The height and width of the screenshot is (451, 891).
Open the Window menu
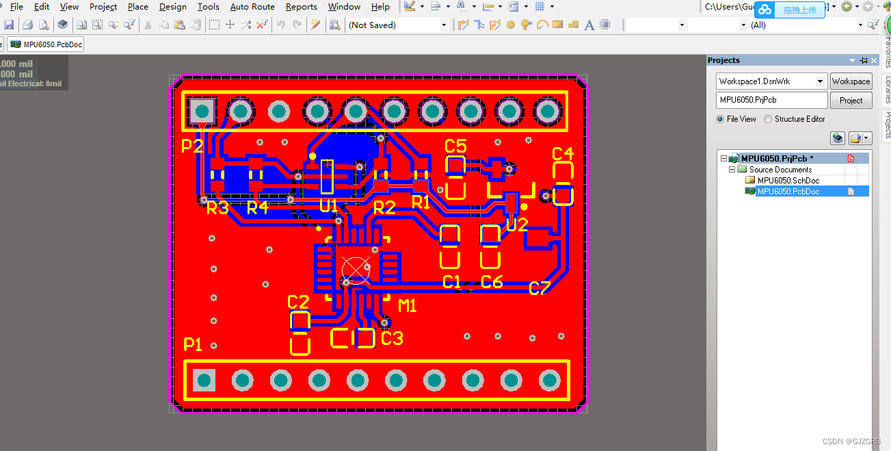(344, 7)
